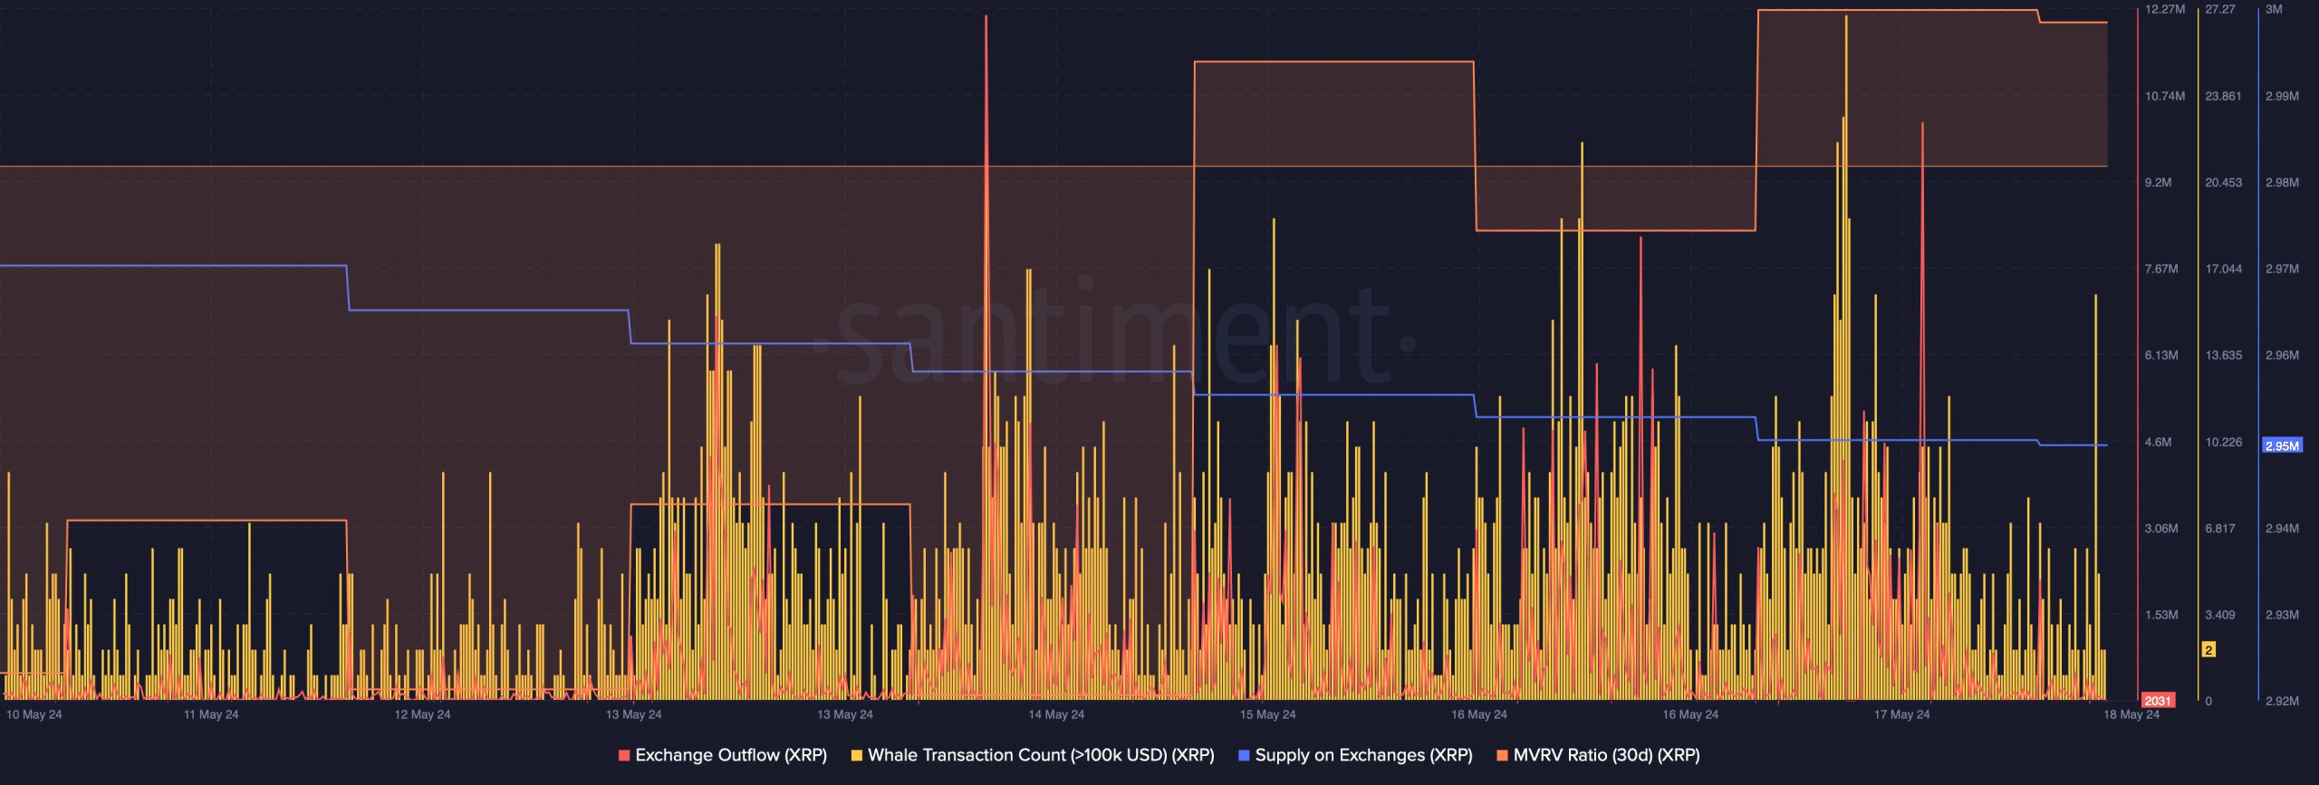Click the 10.226 axis value
The image size is (2319, 785).
2223,442
